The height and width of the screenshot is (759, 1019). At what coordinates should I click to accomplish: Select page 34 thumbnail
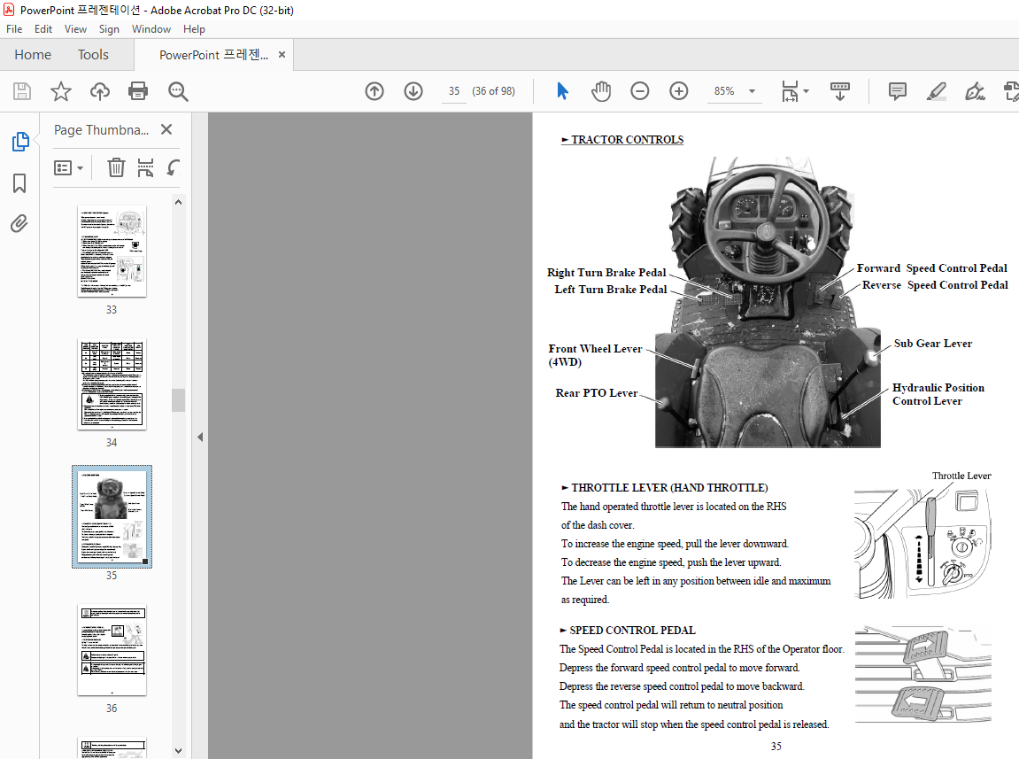point(112,384)
